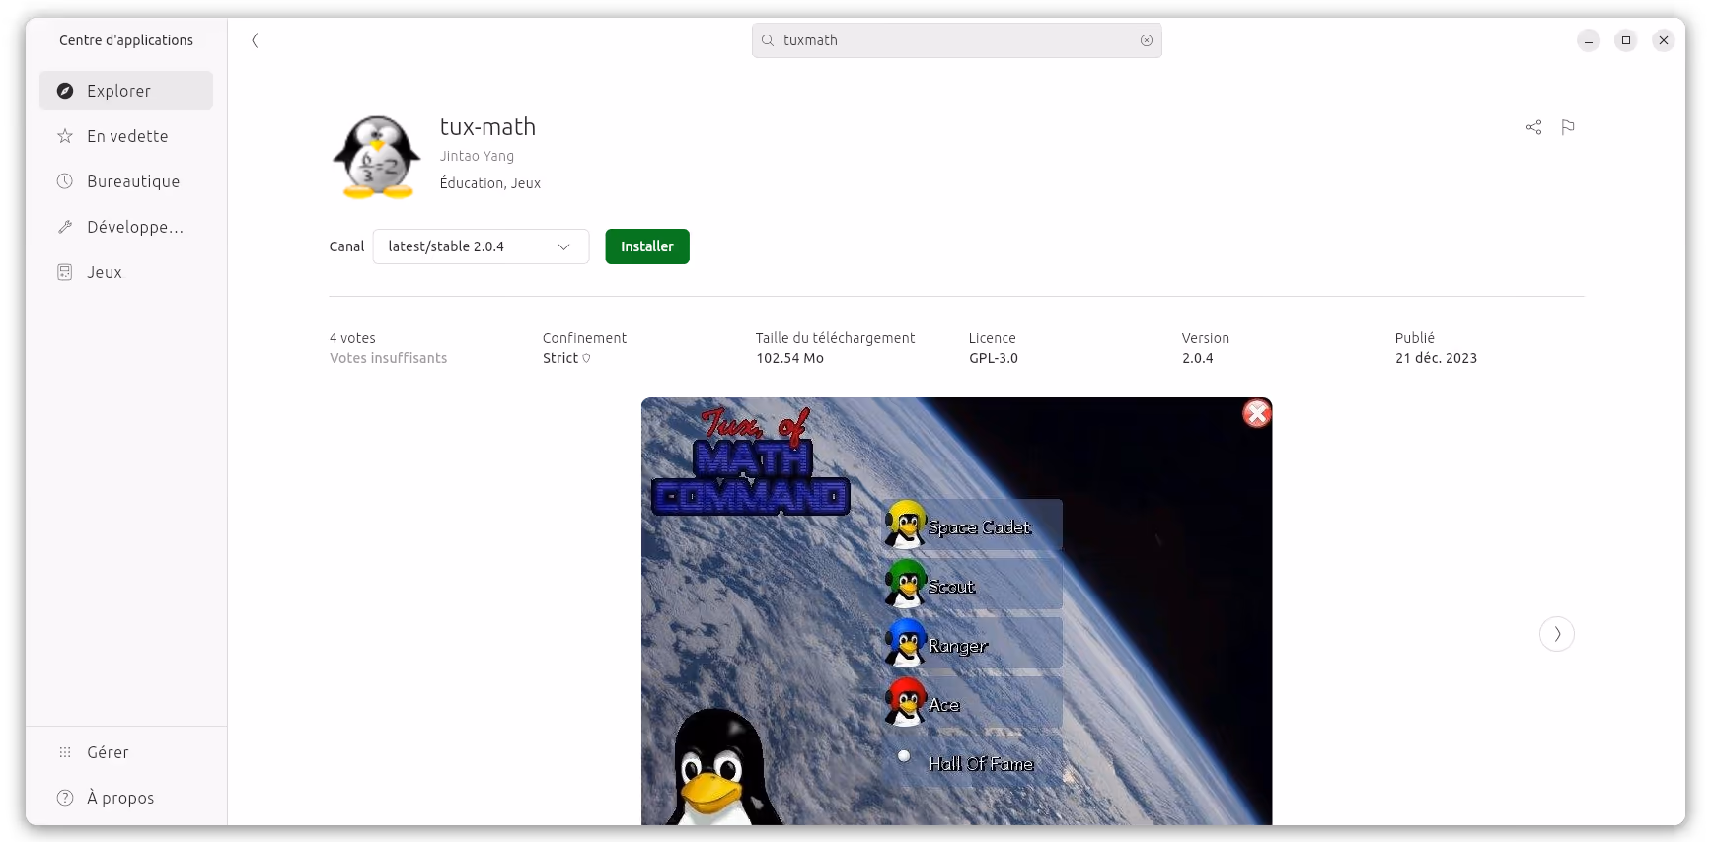1711x842 pixels.
Task: Click the Jeux category icon
Action: 65,272
